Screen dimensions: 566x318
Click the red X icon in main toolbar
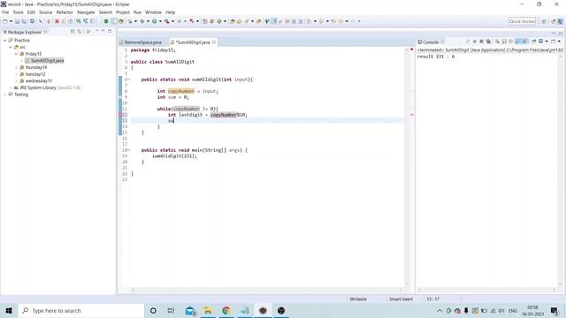57,21
